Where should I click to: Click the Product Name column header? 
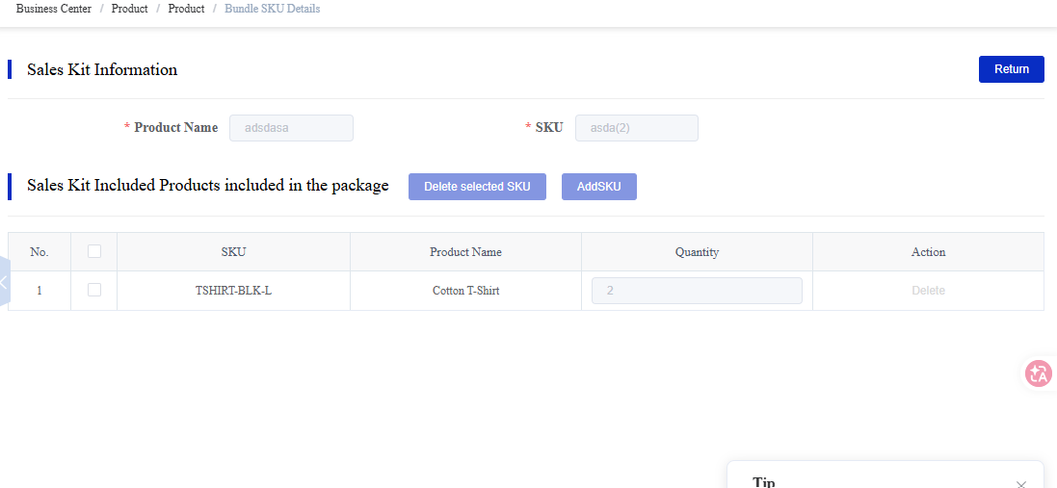pyautogui.click(x=465, y=252)
